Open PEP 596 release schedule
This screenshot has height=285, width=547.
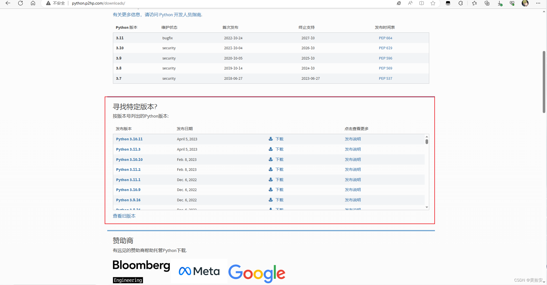point(385,58)
